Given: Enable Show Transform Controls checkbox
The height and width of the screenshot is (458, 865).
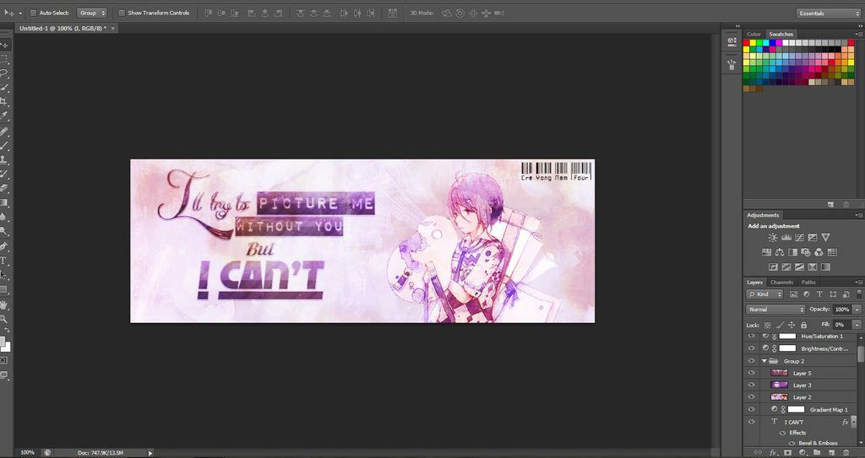Looking at the screenshot, I should tap(122, 13).
